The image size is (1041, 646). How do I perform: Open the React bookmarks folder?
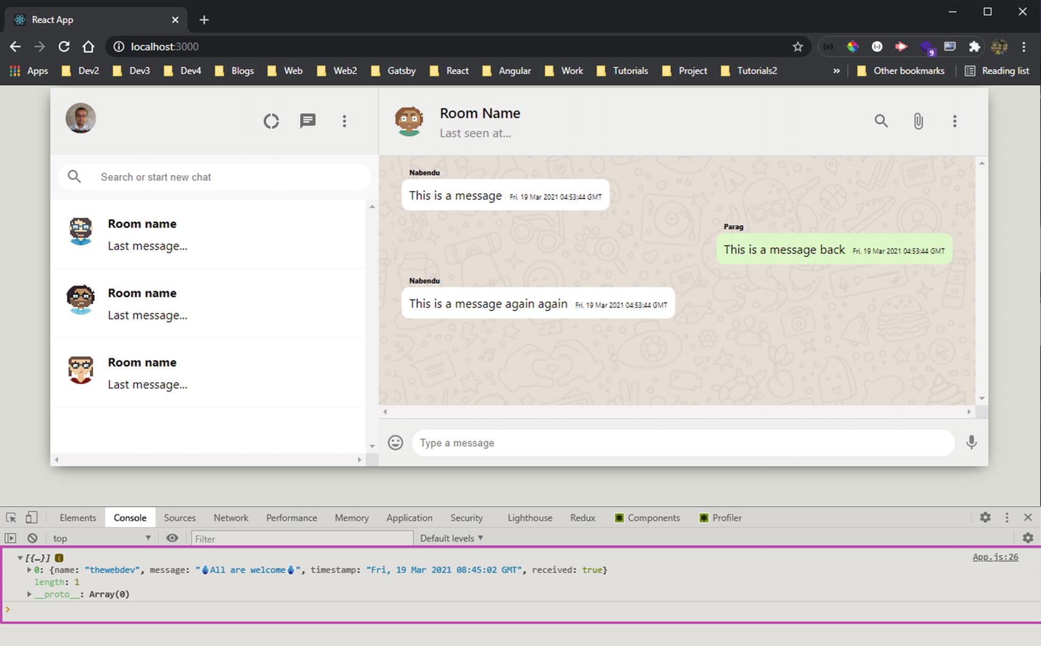(450, 70)
